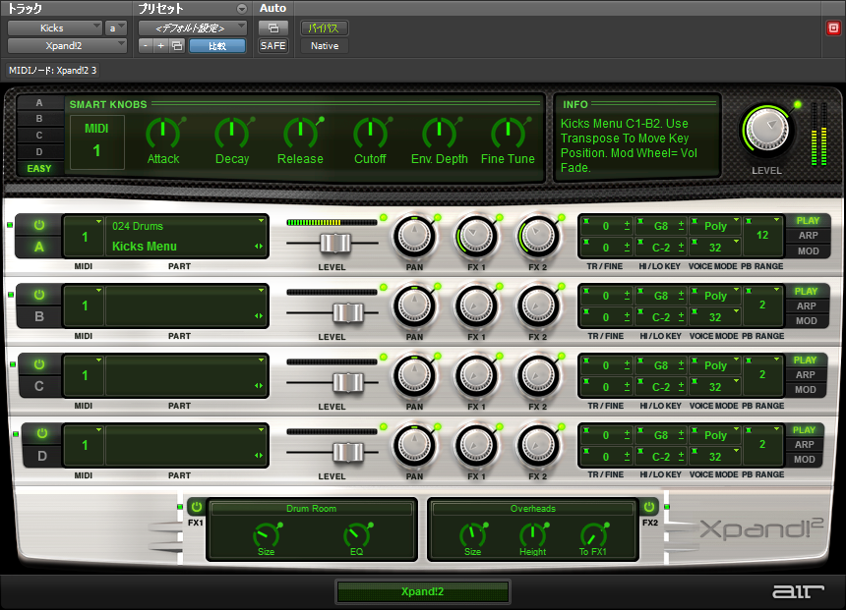Open part A MIDI channel dropdown

pyautogui.click(x=85, y=236)
